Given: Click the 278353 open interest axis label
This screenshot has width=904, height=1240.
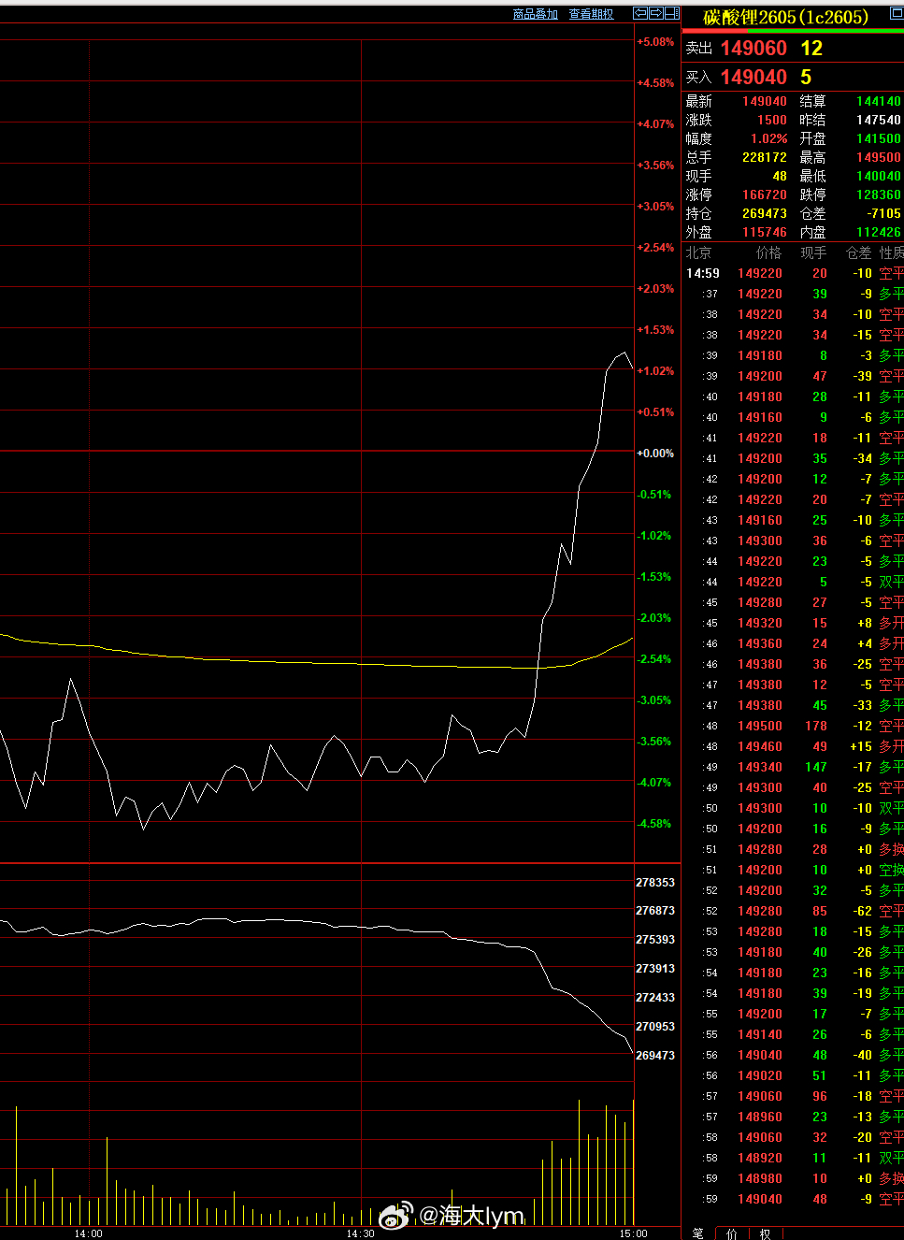Looking at the screenshot, I should click(655, 883).
